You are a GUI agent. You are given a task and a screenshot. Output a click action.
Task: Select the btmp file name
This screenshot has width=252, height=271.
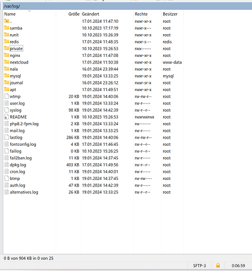pyautogui.click(x=15, y=178)
